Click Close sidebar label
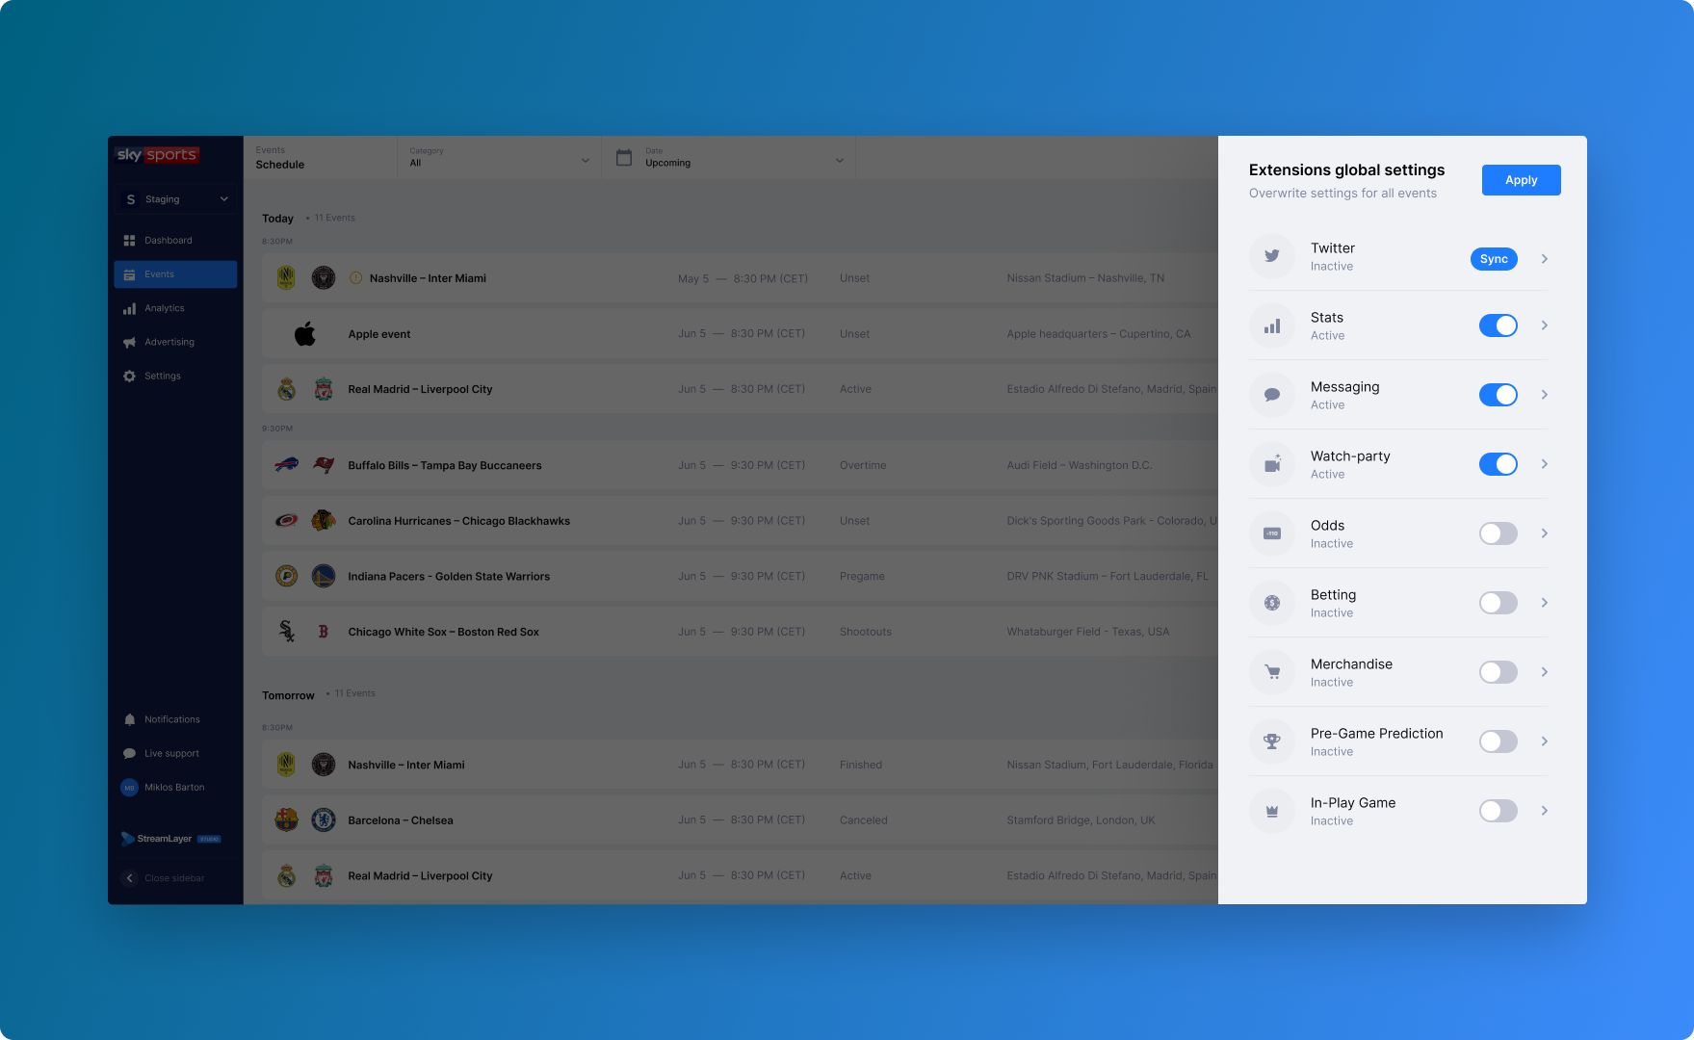Screen dimensions: 1694x1040 point(174,878)
